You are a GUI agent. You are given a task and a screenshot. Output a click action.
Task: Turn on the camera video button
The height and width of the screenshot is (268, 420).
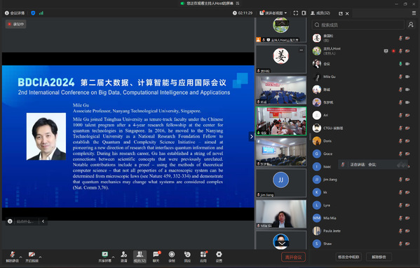point(32,257)
